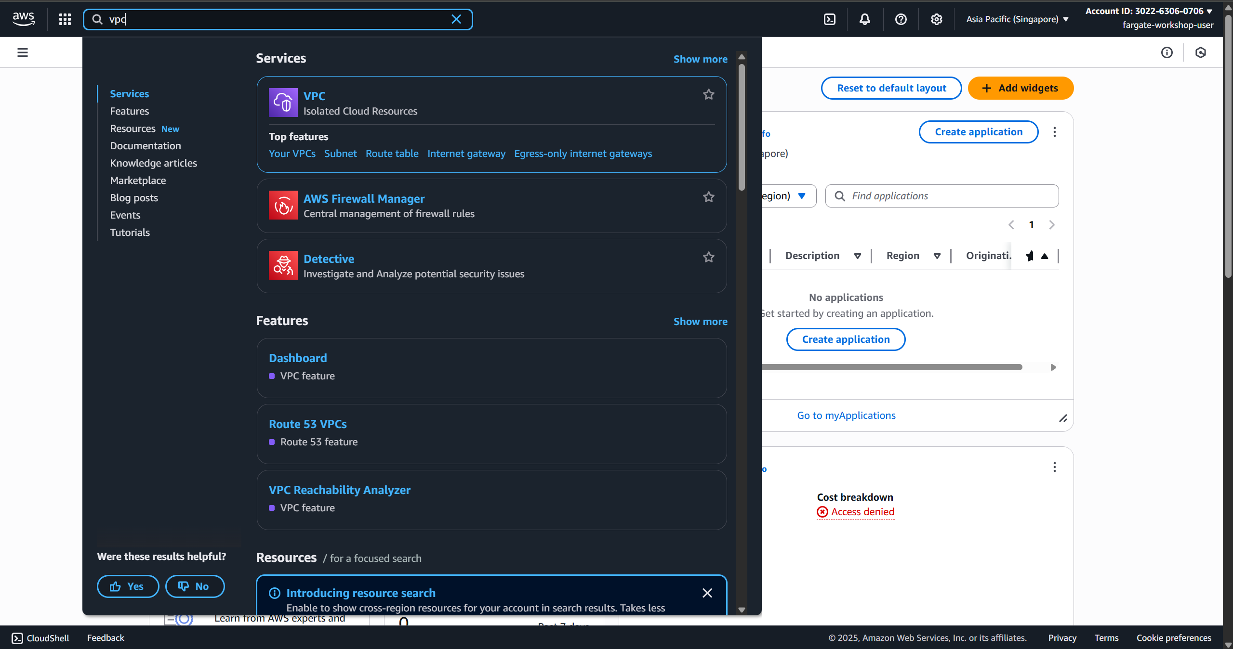Expand the Account ID dropdown menu
This screenshot has width=1233, height=649.
[1149, 11]
